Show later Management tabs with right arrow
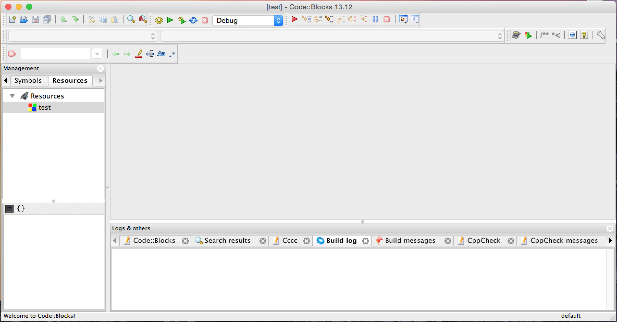 pyautogui.click(x=101, y=80)
